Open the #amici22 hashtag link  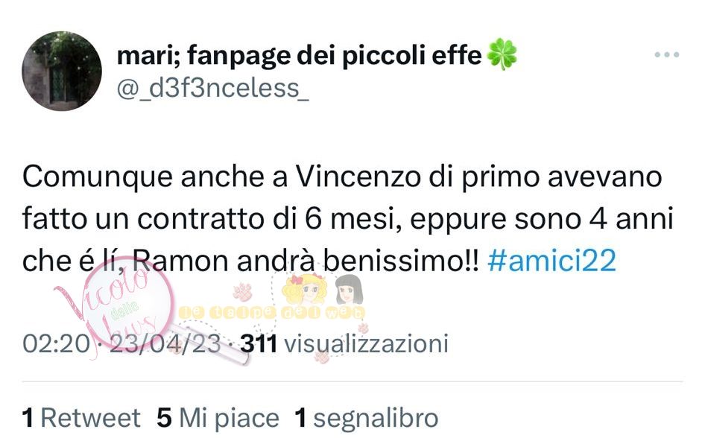click(551, 261)
